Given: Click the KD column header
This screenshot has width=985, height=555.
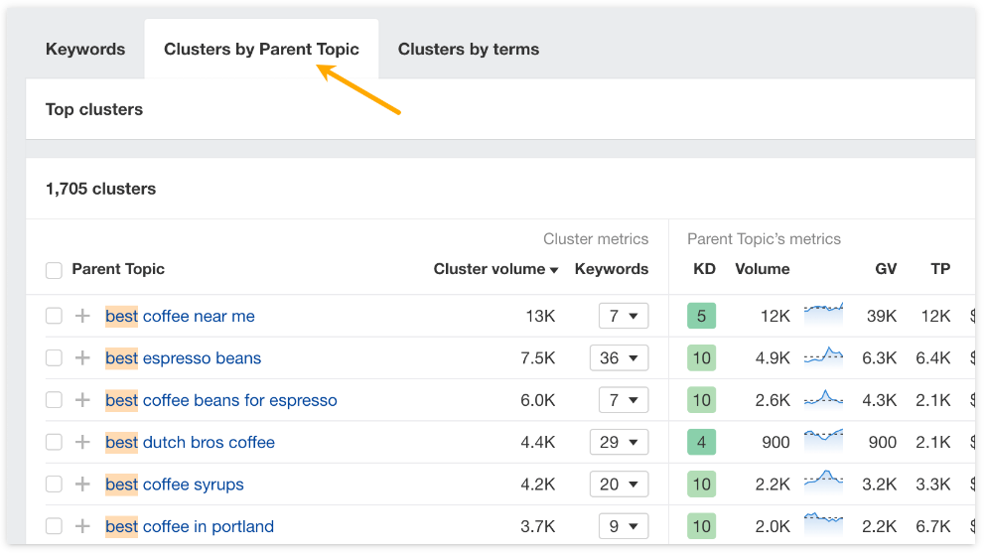Looking at the screenshot, I should coord(704,269).
